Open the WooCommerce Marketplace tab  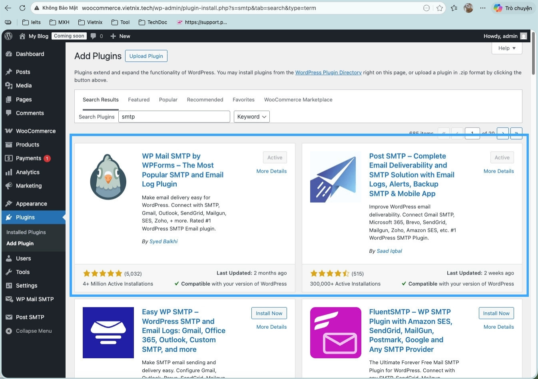[x=298, y=99]
